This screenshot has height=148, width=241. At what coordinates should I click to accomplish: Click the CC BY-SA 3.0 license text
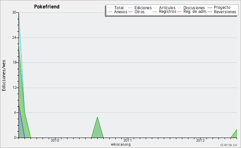point(229,145)
